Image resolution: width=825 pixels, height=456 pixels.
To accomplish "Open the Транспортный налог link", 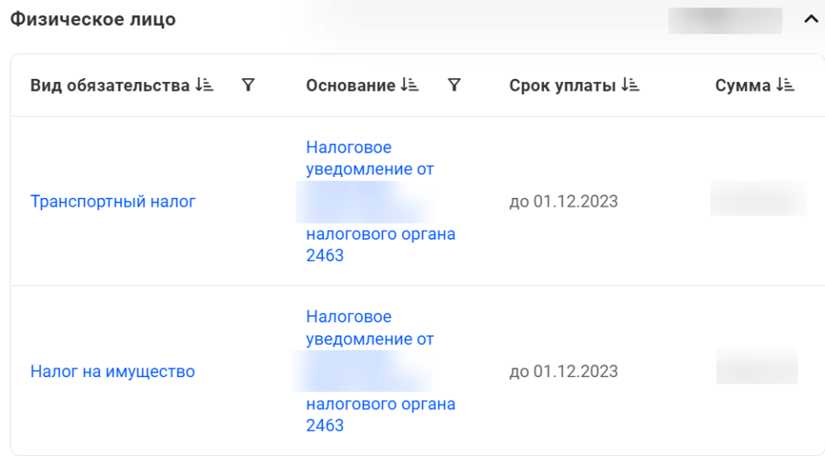I will click(113, 201).
